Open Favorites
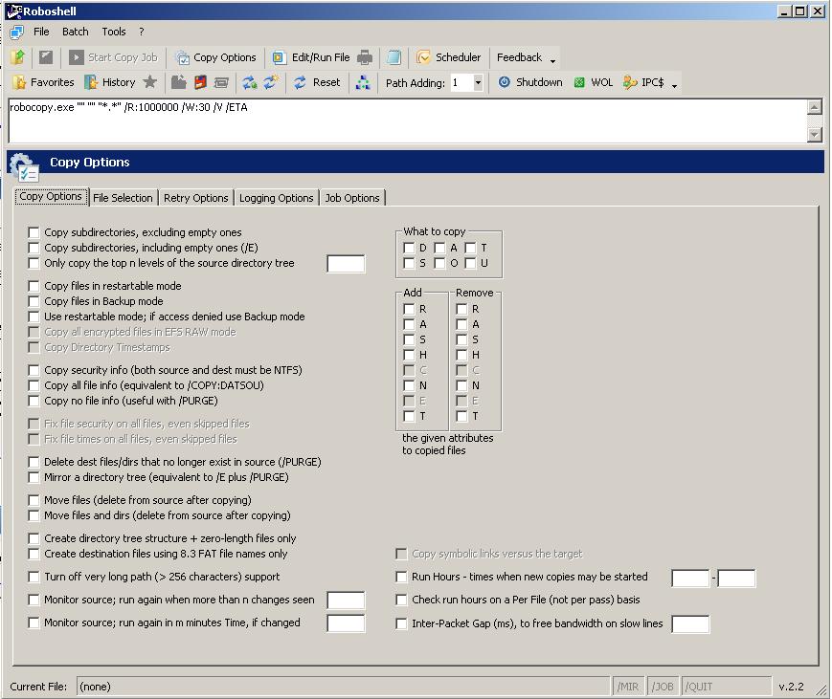 tap(43, 82)
